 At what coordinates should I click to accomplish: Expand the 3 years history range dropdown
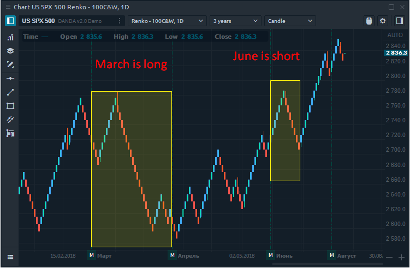(235, 21)
